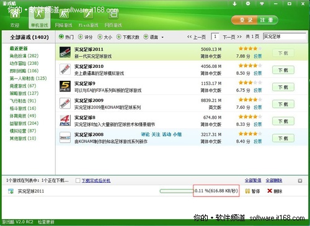Switch to 网络游戏 tab
Image resolution: width=310 pixels, height=226 pixels.
pos(64,19)
